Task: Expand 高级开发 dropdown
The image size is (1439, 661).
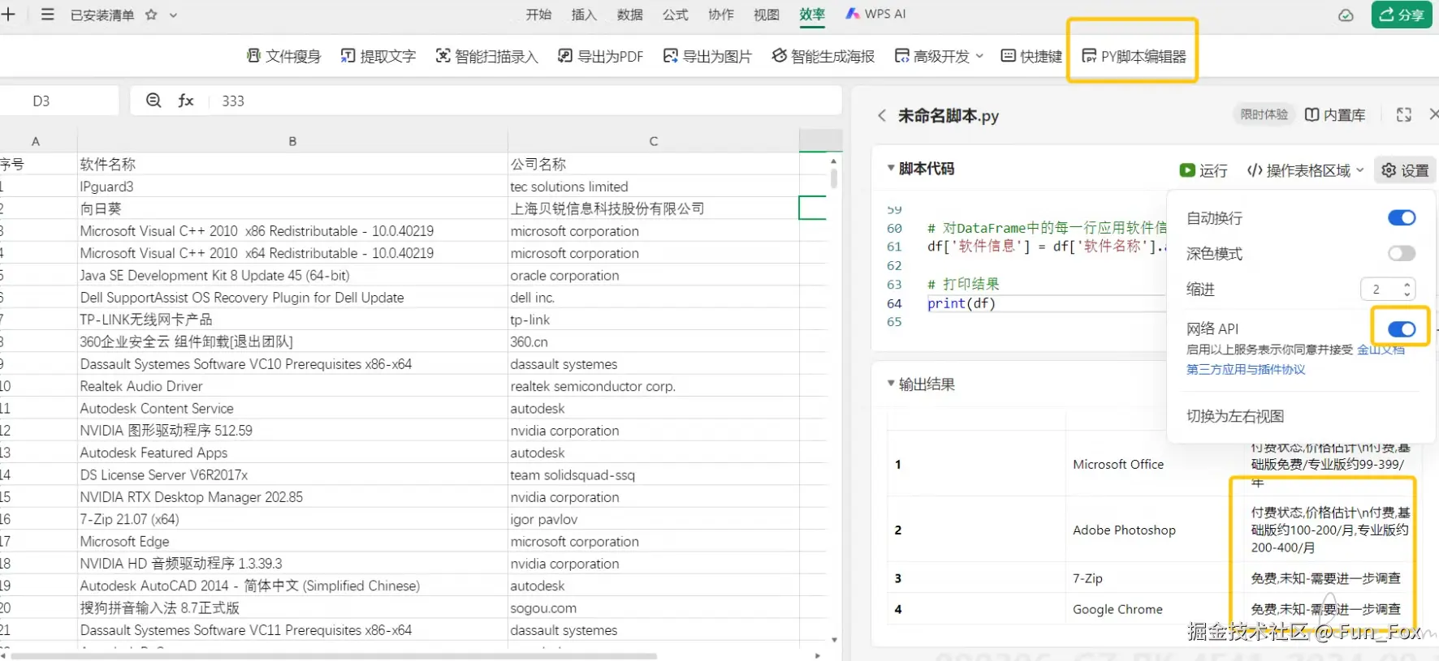Action: 939,56
